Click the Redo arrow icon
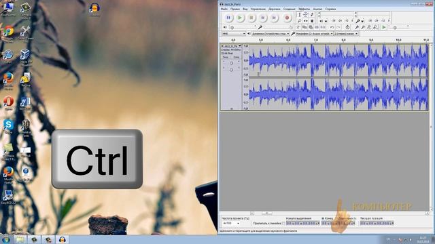 [x=338, y=27]
